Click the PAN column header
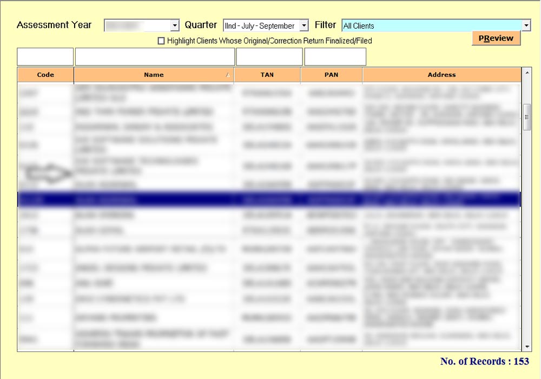Screen dimensions: 541x379 [x=331, y=75]
